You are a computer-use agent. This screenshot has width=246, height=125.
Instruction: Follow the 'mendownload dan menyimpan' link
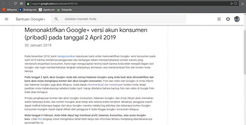105,85
